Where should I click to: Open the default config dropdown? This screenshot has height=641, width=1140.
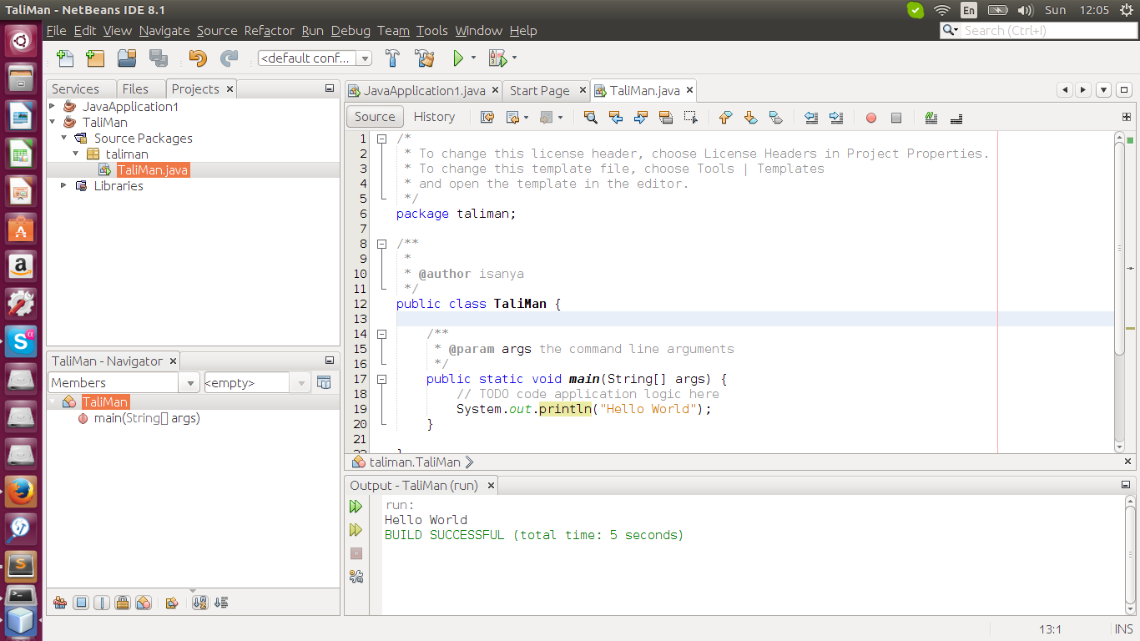point(364,58)
